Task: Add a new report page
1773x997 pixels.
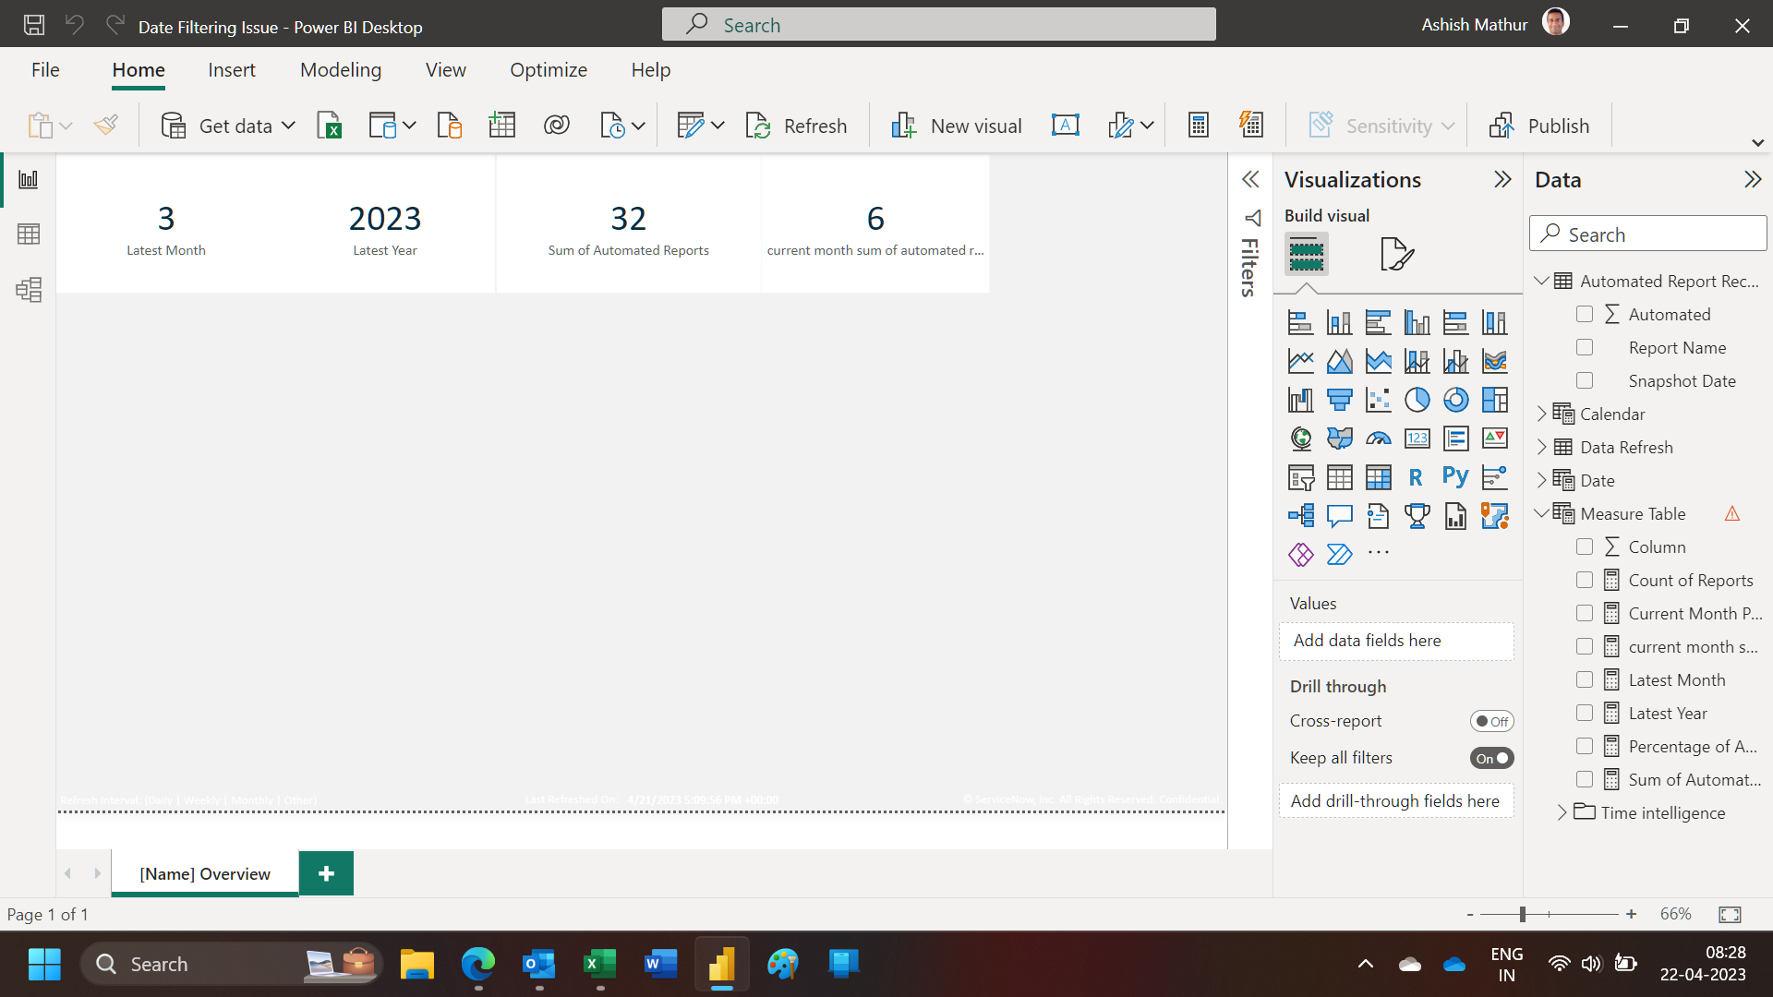Action: point(326,873)
